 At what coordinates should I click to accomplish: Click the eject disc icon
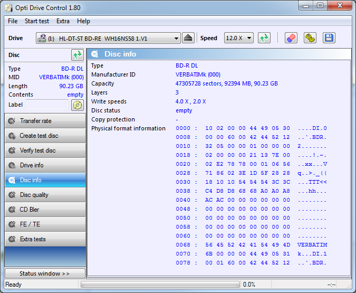click(188, 38)
